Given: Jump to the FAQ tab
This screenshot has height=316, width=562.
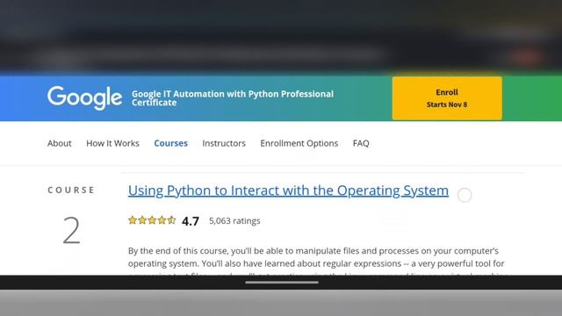Looking at the screenshot, I should pos(361,143).
